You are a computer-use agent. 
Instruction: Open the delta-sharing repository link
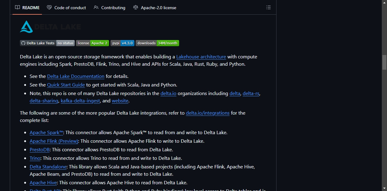(44, 101)
